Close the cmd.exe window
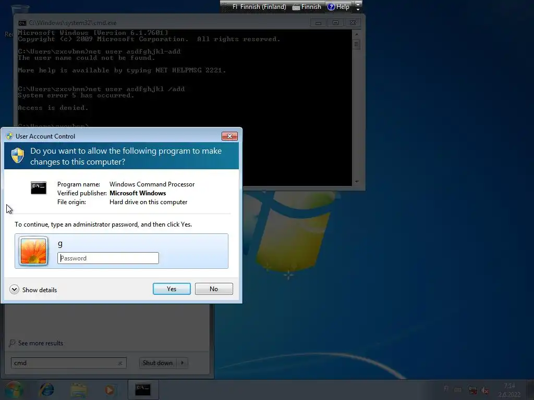Screen dimensions: 534x400 [x=353, y=23]
